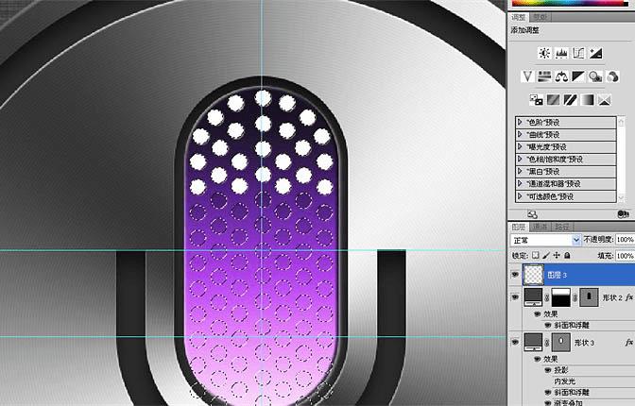Add a Vibrance adjustment (V-shaped icon)
The image size is (635, 406).
click(x=527, y=76)
